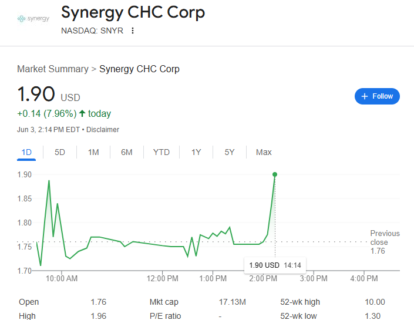
Task: Open the three-dot options menu beside SNYR
Action: pos(133,31)
